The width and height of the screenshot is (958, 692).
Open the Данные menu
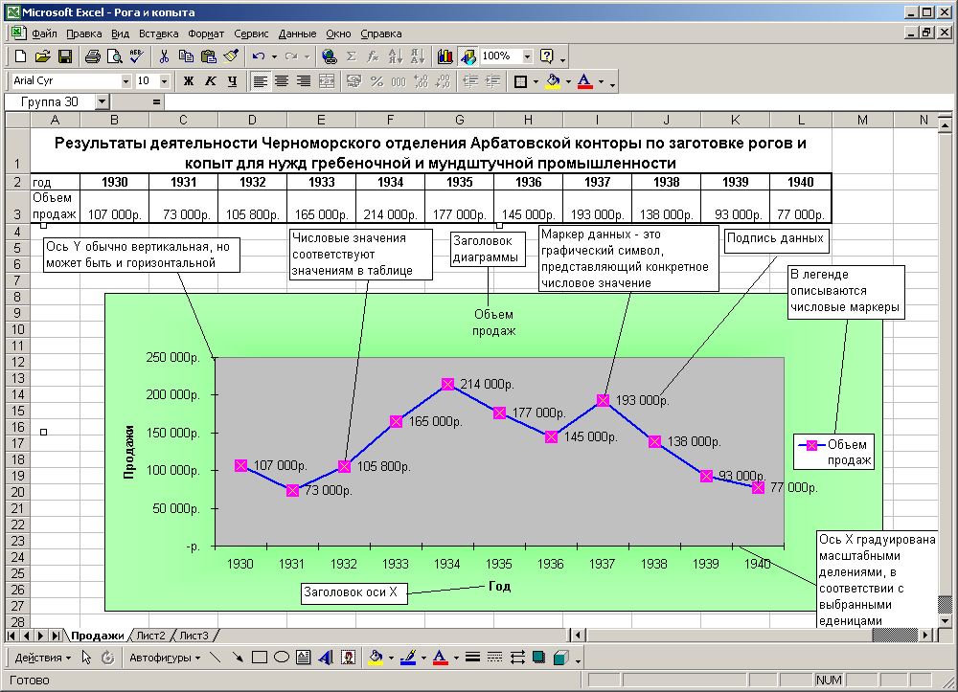click(x=298, y=33)
